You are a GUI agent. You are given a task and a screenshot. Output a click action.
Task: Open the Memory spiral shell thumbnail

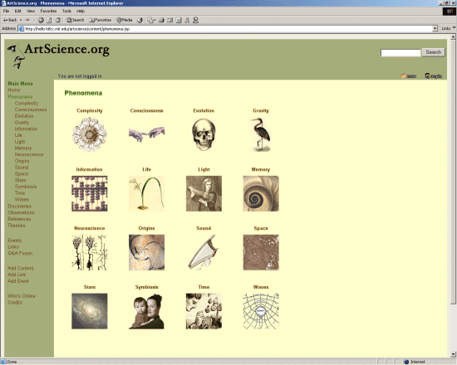[261, 193]
